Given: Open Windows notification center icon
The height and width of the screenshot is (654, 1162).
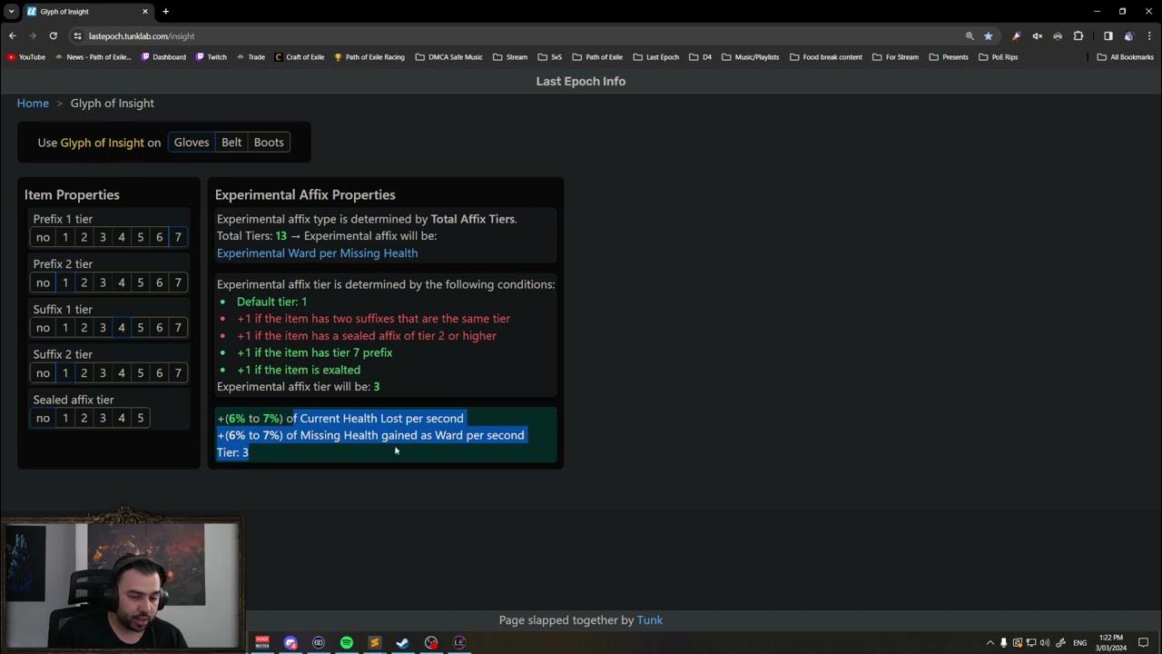Looking at the screenshot, I should click(1144, 642).
